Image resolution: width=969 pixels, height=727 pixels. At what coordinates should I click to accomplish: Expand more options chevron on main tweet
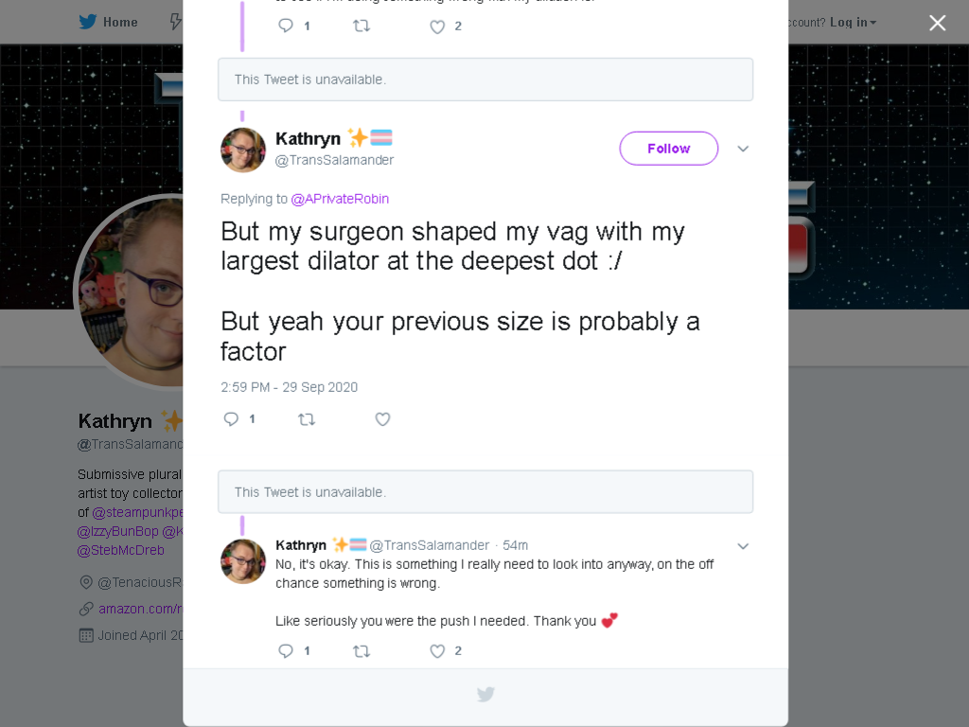tap(743, 149)
